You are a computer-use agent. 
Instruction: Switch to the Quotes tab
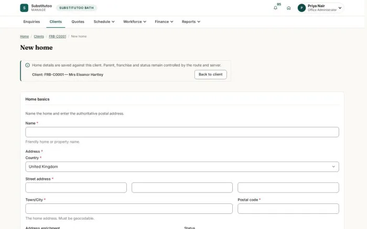78,22
